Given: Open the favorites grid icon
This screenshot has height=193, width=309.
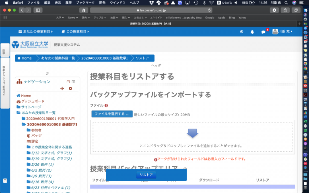Looking at the screenshot, I should click(x=5, y=18).
